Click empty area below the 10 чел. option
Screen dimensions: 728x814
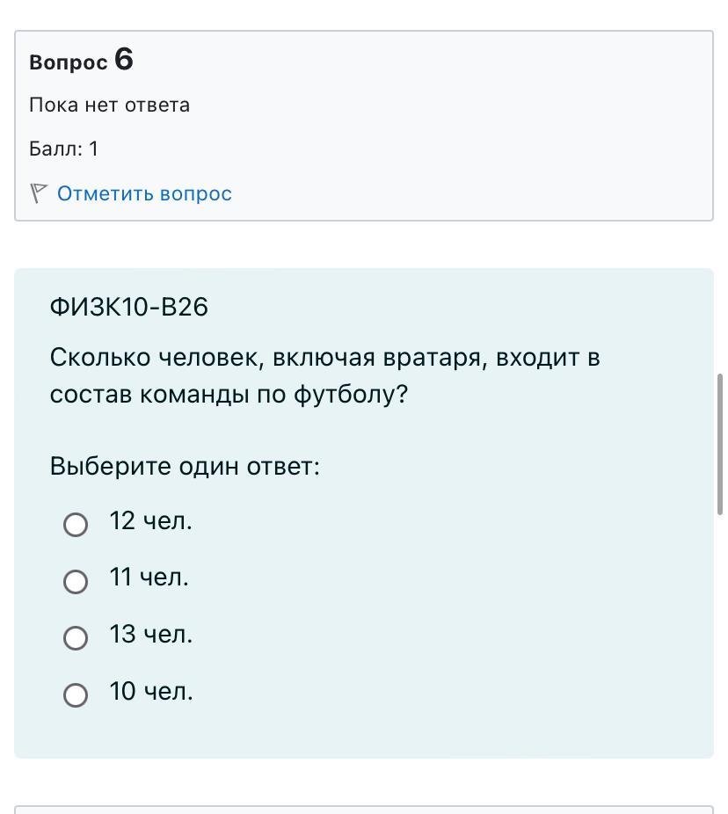(363, 732)
